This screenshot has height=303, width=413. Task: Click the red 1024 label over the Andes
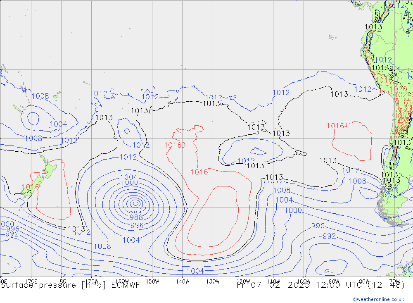(x=403, y=95)
